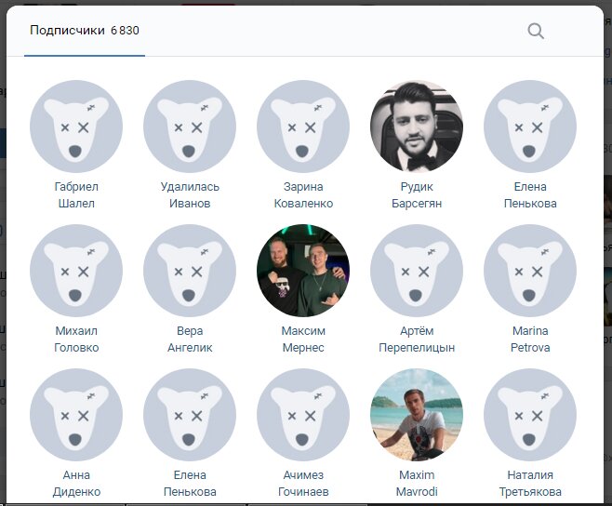This screenshot has height=506, width=612.
Task: Click Вера Ангелик's placeholder avatar
Action: coord(190,271)
